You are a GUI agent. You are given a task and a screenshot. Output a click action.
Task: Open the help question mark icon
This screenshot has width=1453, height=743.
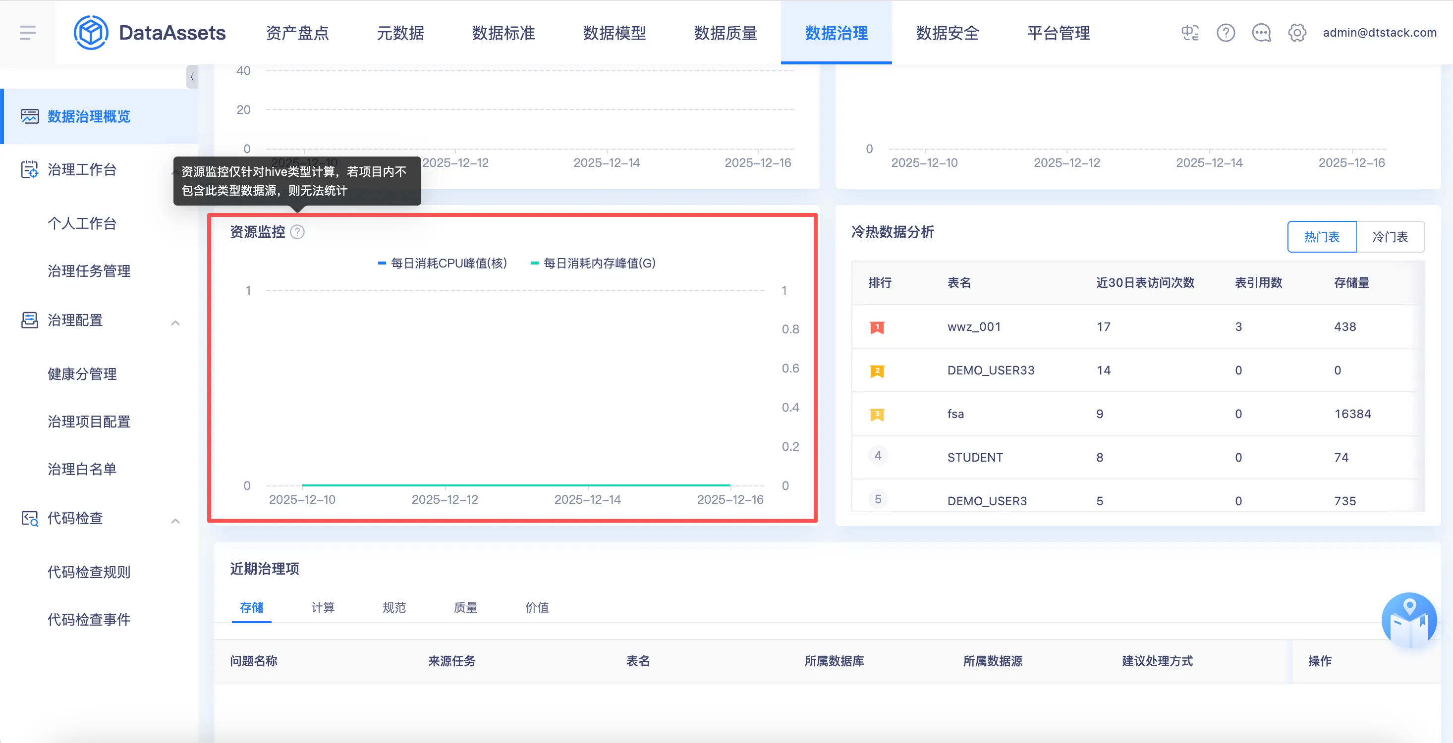coord(1226,33)
